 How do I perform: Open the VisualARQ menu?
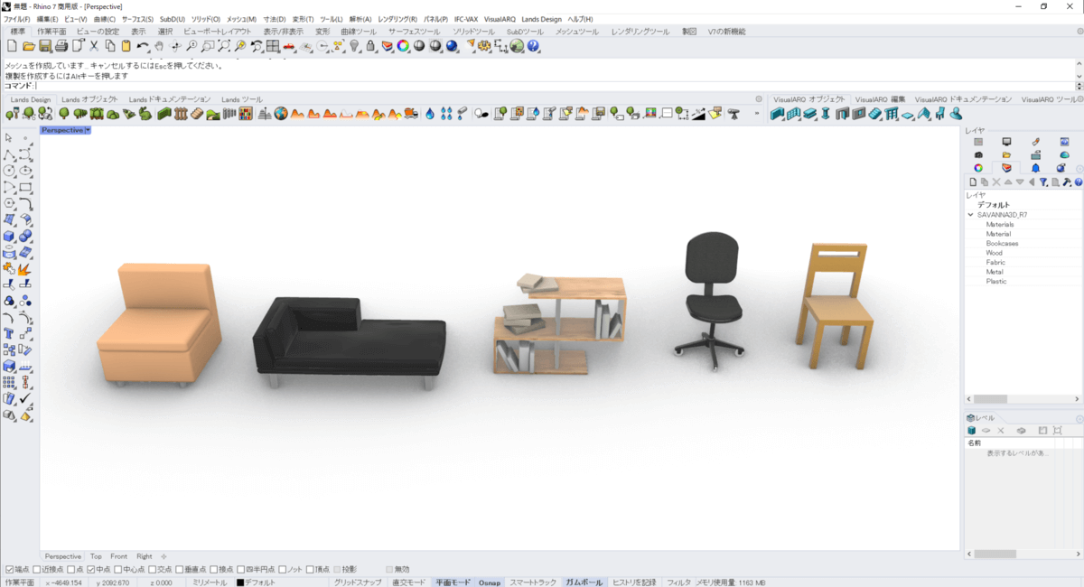(x=500, y=19)
